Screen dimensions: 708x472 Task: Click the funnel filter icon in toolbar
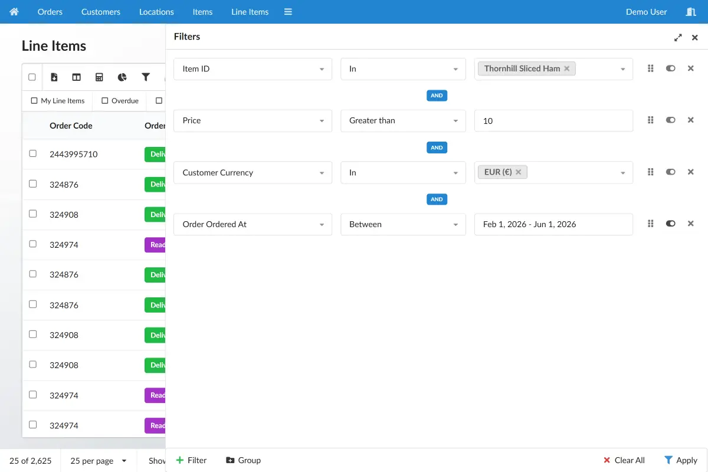coord(146,77)
